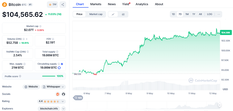Click the Vol/Mkt Cap (24h) info icon
The height and width of the screenshot is (111, 233).
point(28,52)
